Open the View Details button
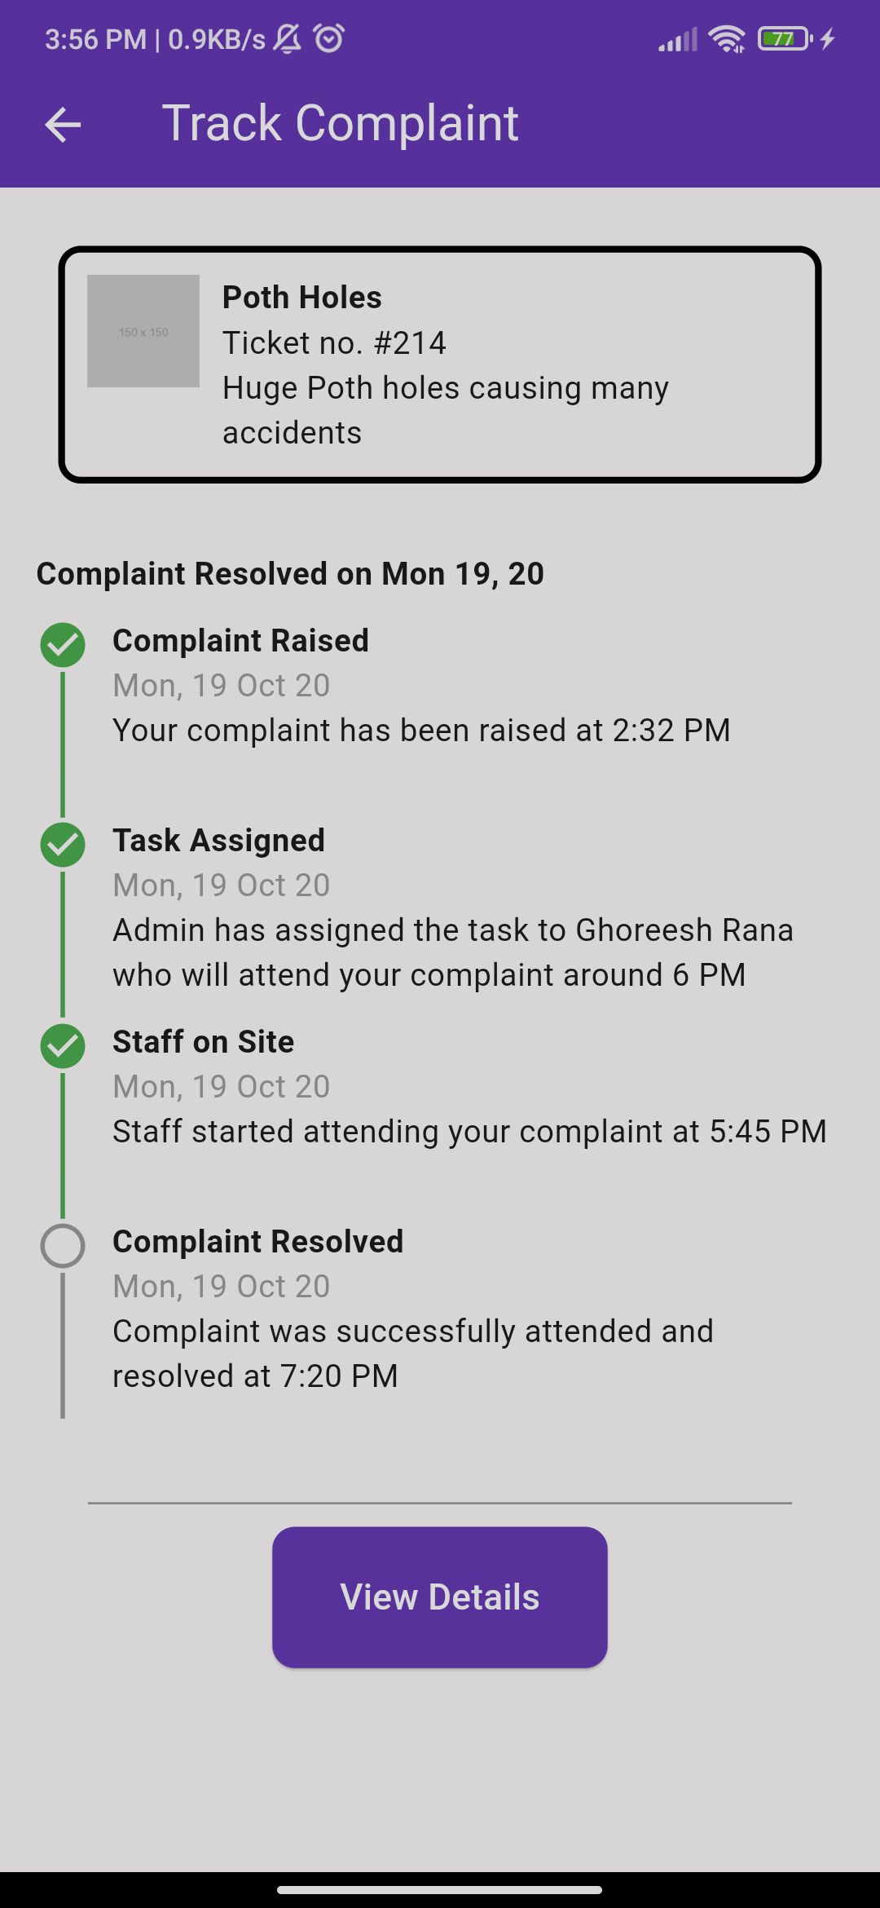880x1908 pixels. tap(440, 1597)
